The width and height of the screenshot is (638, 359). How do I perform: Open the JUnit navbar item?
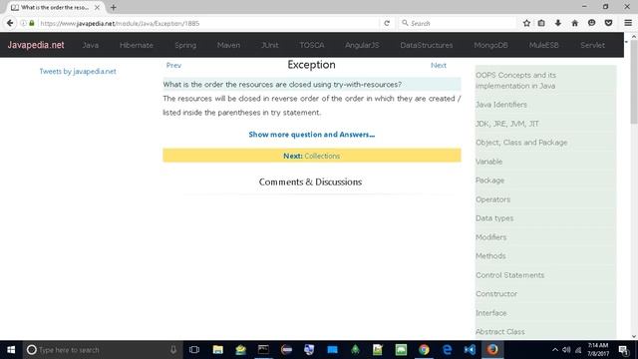click(270, 45)
